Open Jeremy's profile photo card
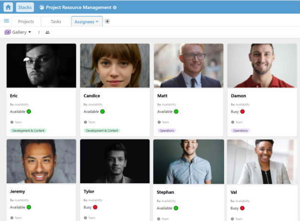300x221 pixels. [41, 161]
